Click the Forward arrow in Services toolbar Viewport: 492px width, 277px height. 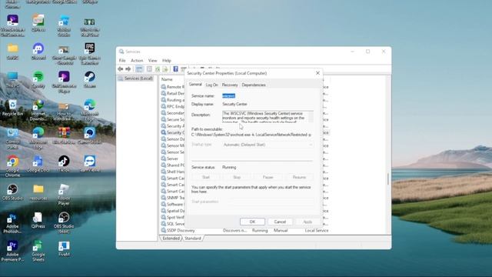coord(128,68)
